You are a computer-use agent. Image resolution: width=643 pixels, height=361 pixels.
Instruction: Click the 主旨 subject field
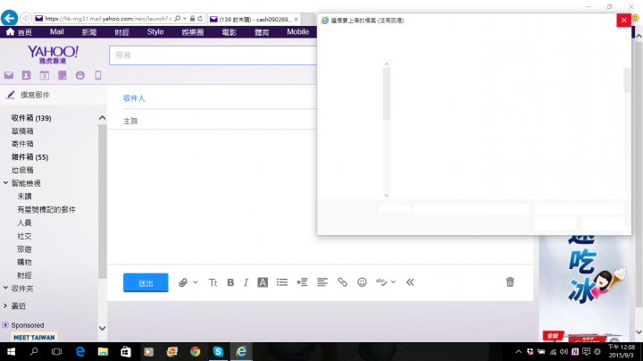point(220,121)
